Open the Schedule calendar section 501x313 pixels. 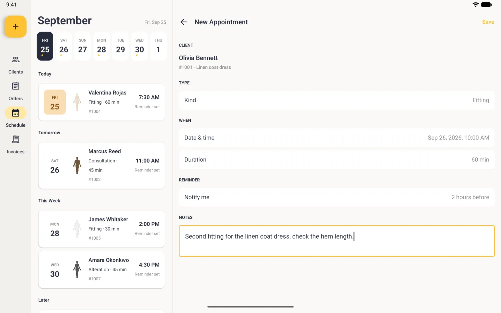click(x=16, y=118)
